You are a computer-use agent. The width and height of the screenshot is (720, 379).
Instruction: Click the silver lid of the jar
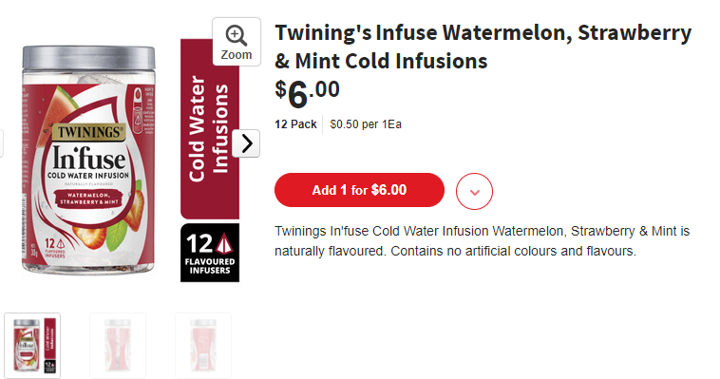coord(88,57)
